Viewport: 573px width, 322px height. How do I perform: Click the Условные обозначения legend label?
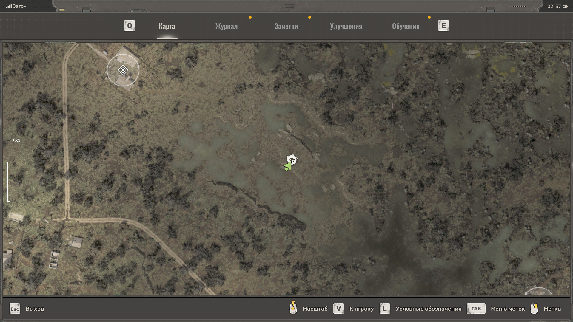[428, 309]
